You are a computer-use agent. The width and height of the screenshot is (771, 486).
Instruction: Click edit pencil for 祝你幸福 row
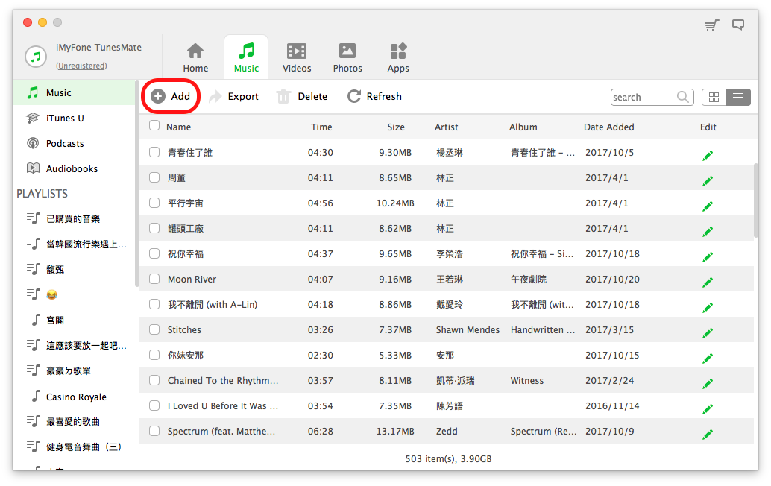pos(708,256)
